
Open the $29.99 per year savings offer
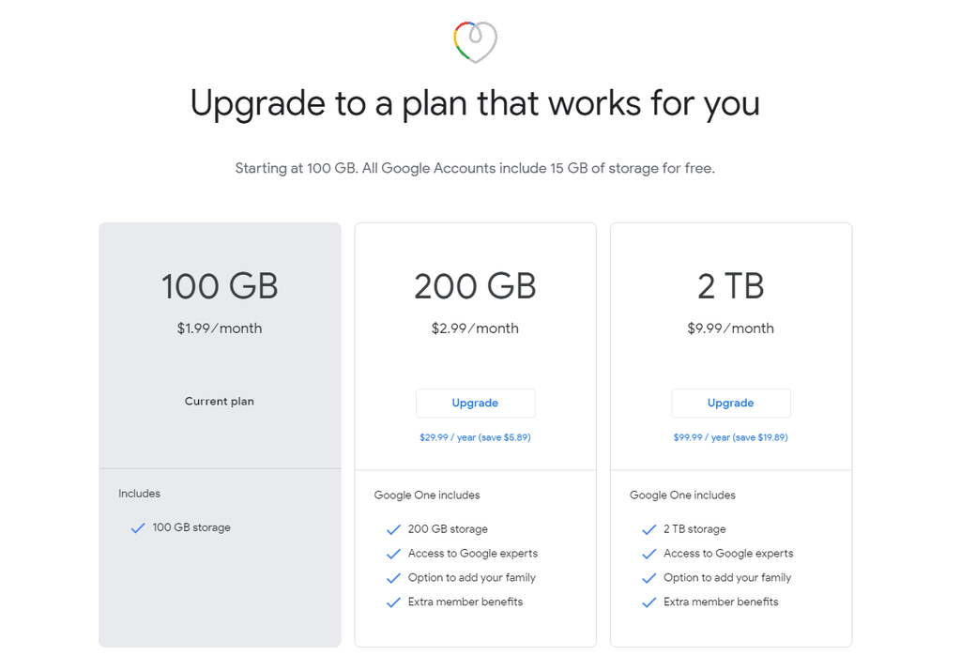pyautogui.click(x=475, y=436)
